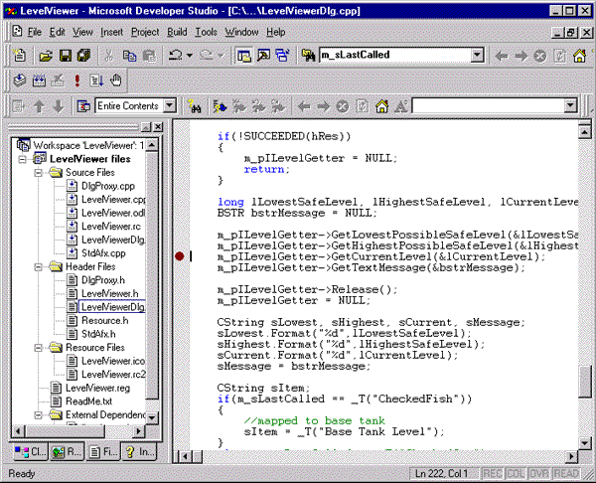Collapse the Source Files folder

coord(25,172)
